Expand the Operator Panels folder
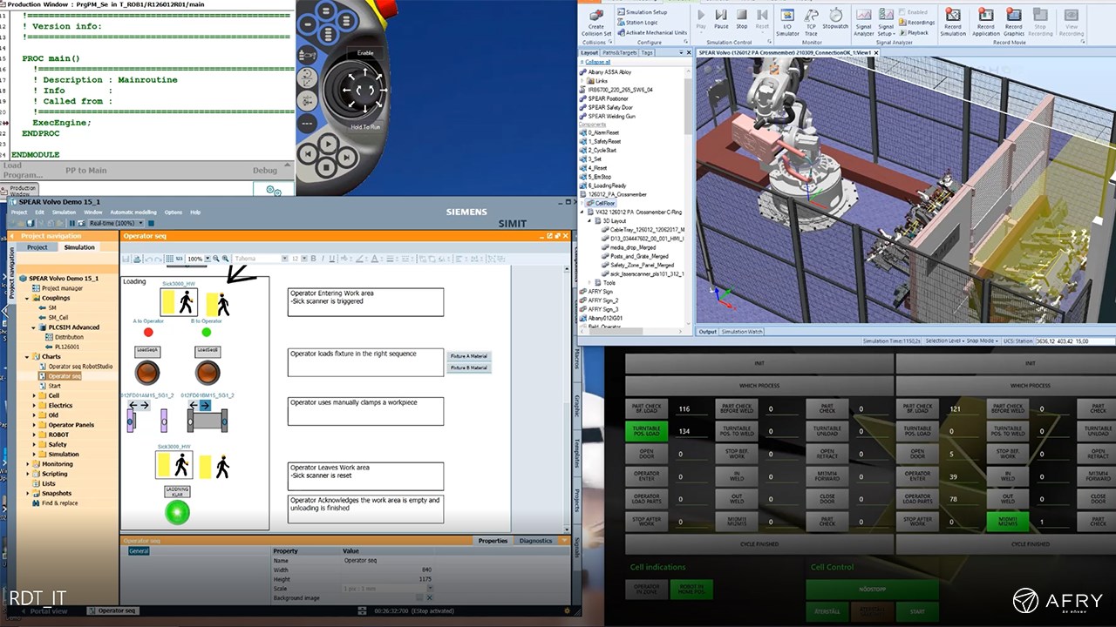Screen dimensions: 1116x627 coord(35,425)
